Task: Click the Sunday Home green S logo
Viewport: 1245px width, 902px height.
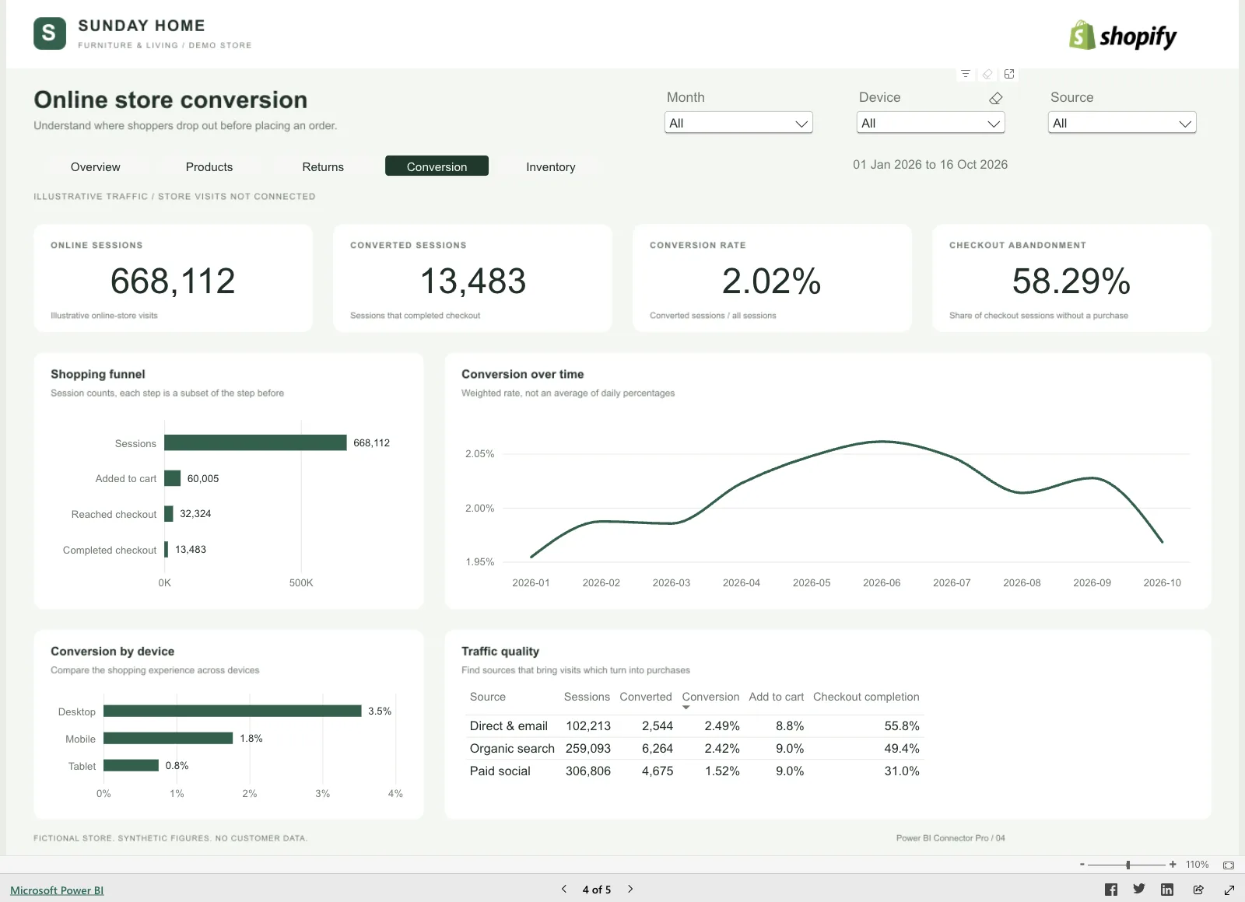Action: pos(50,33)
